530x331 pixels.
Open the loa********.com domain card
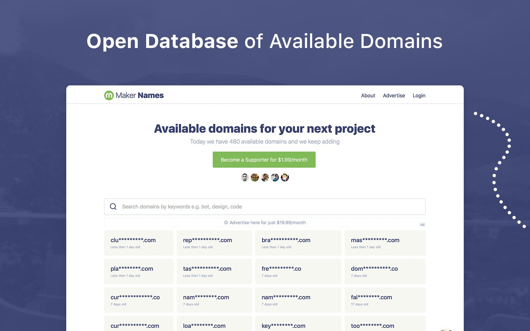tap(214, 324)
